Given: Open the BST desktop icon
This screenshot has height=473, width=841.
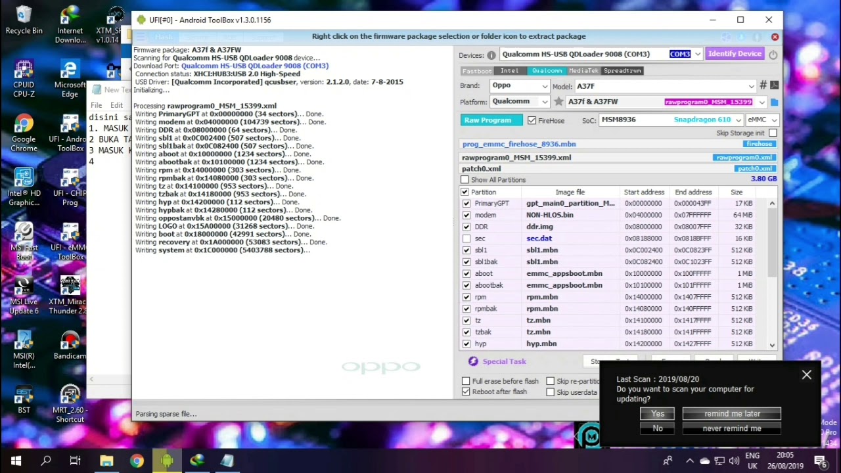Looking at the screenshot, I should click(x=24, y=399).
